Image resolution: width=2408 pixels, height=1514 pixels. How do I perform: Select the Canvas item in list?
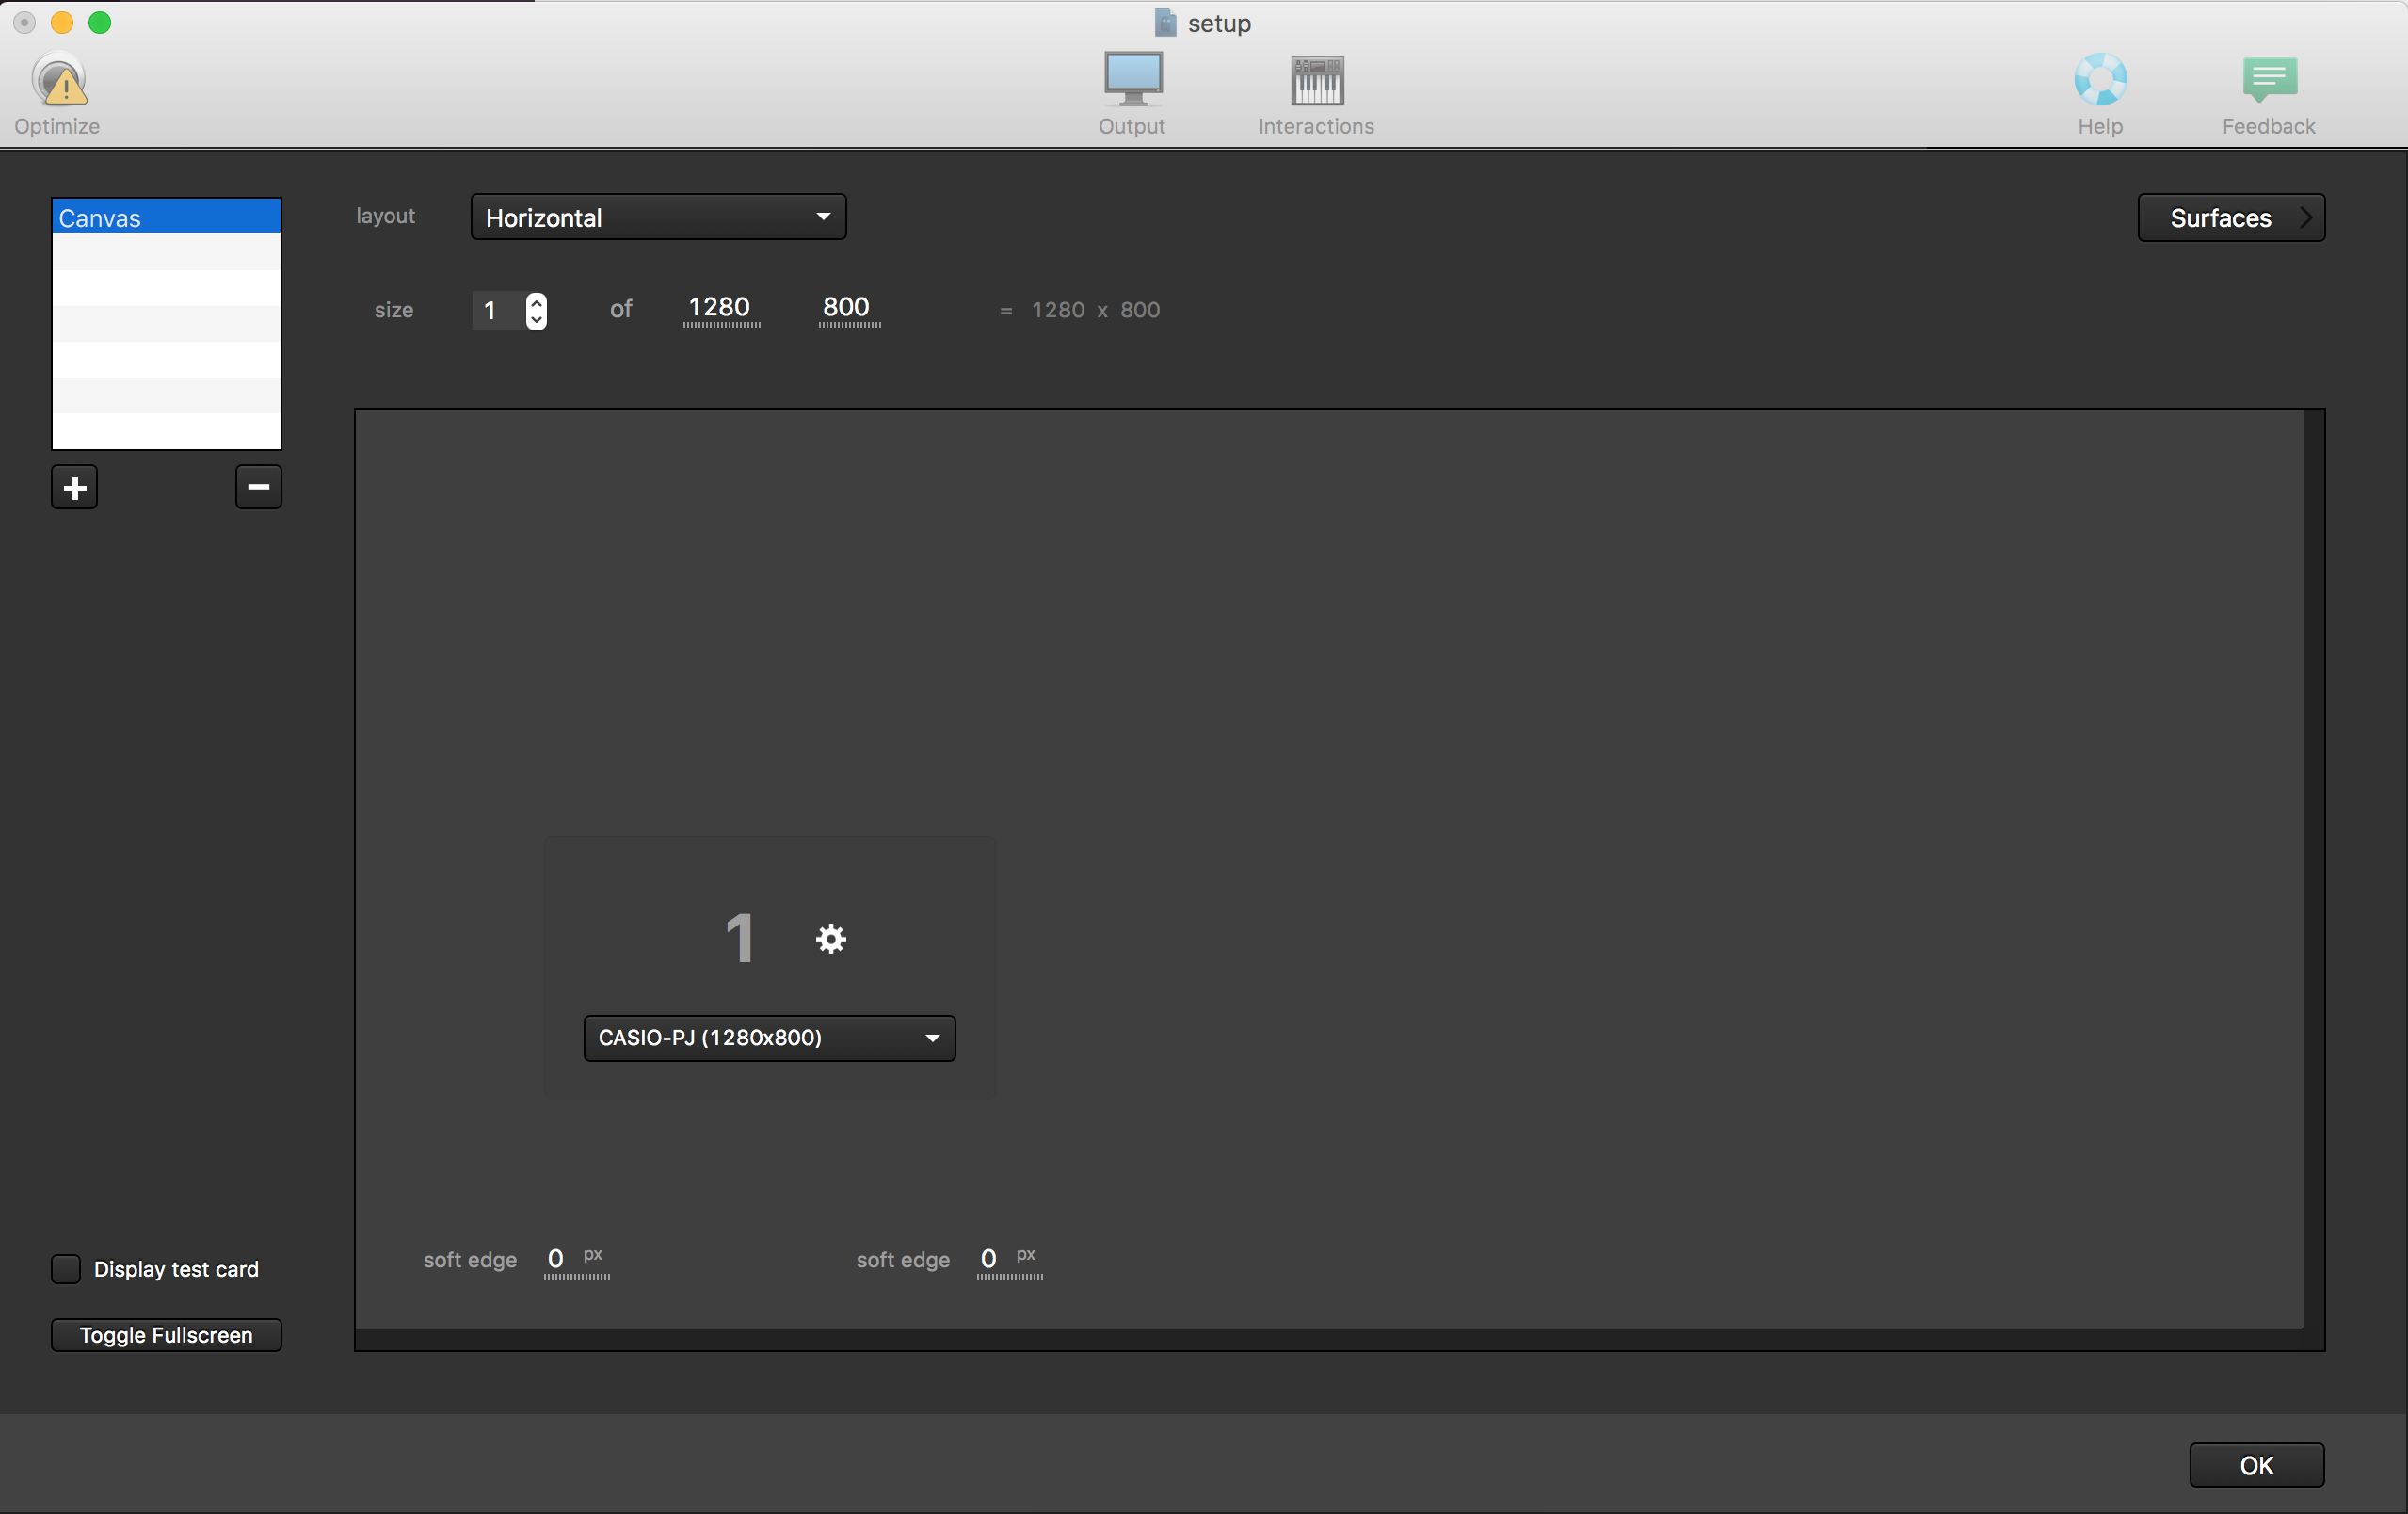168,217
